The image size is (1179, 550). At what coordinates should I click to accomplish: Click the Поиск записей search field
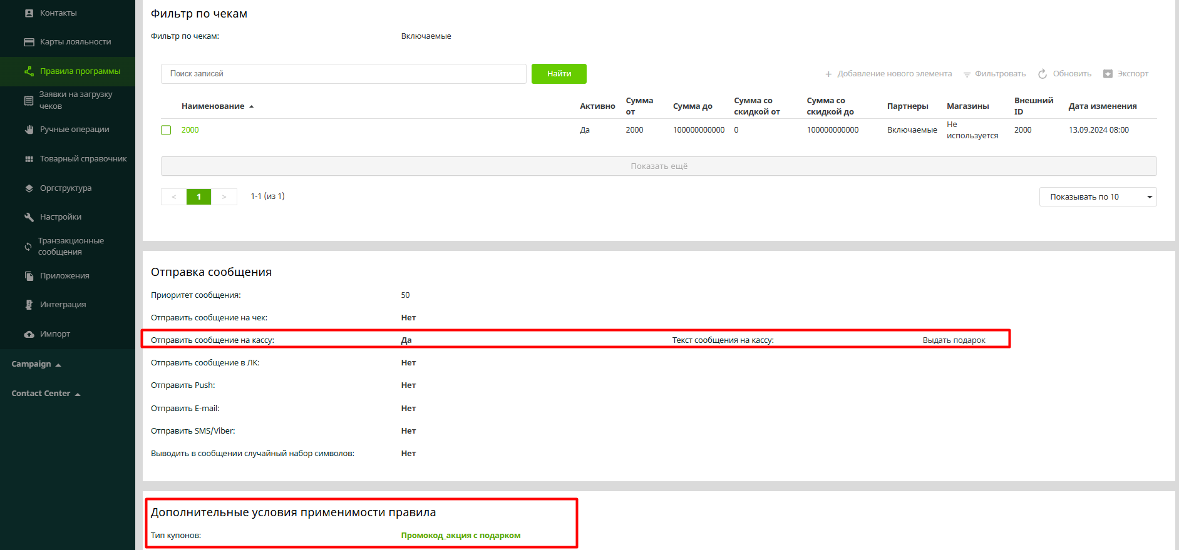pos(343,74)
